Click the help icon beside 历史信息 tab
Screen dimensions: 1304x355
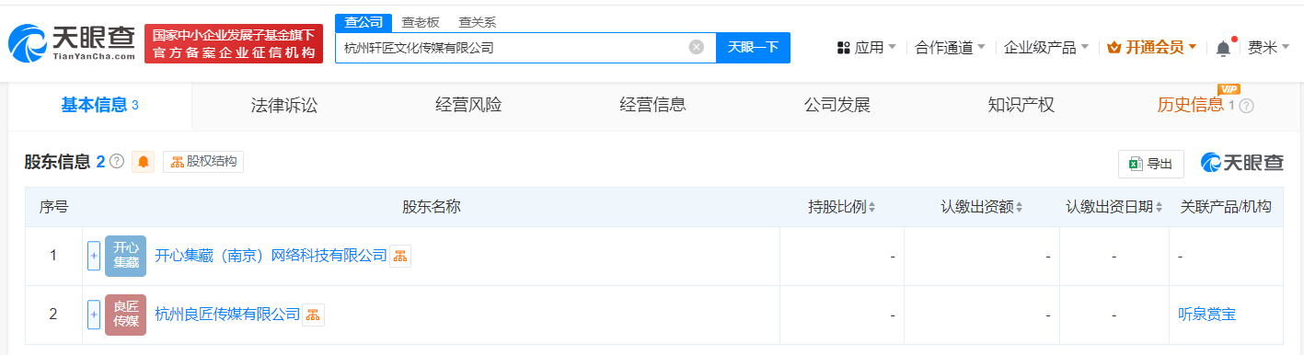tap(1247, 106)
